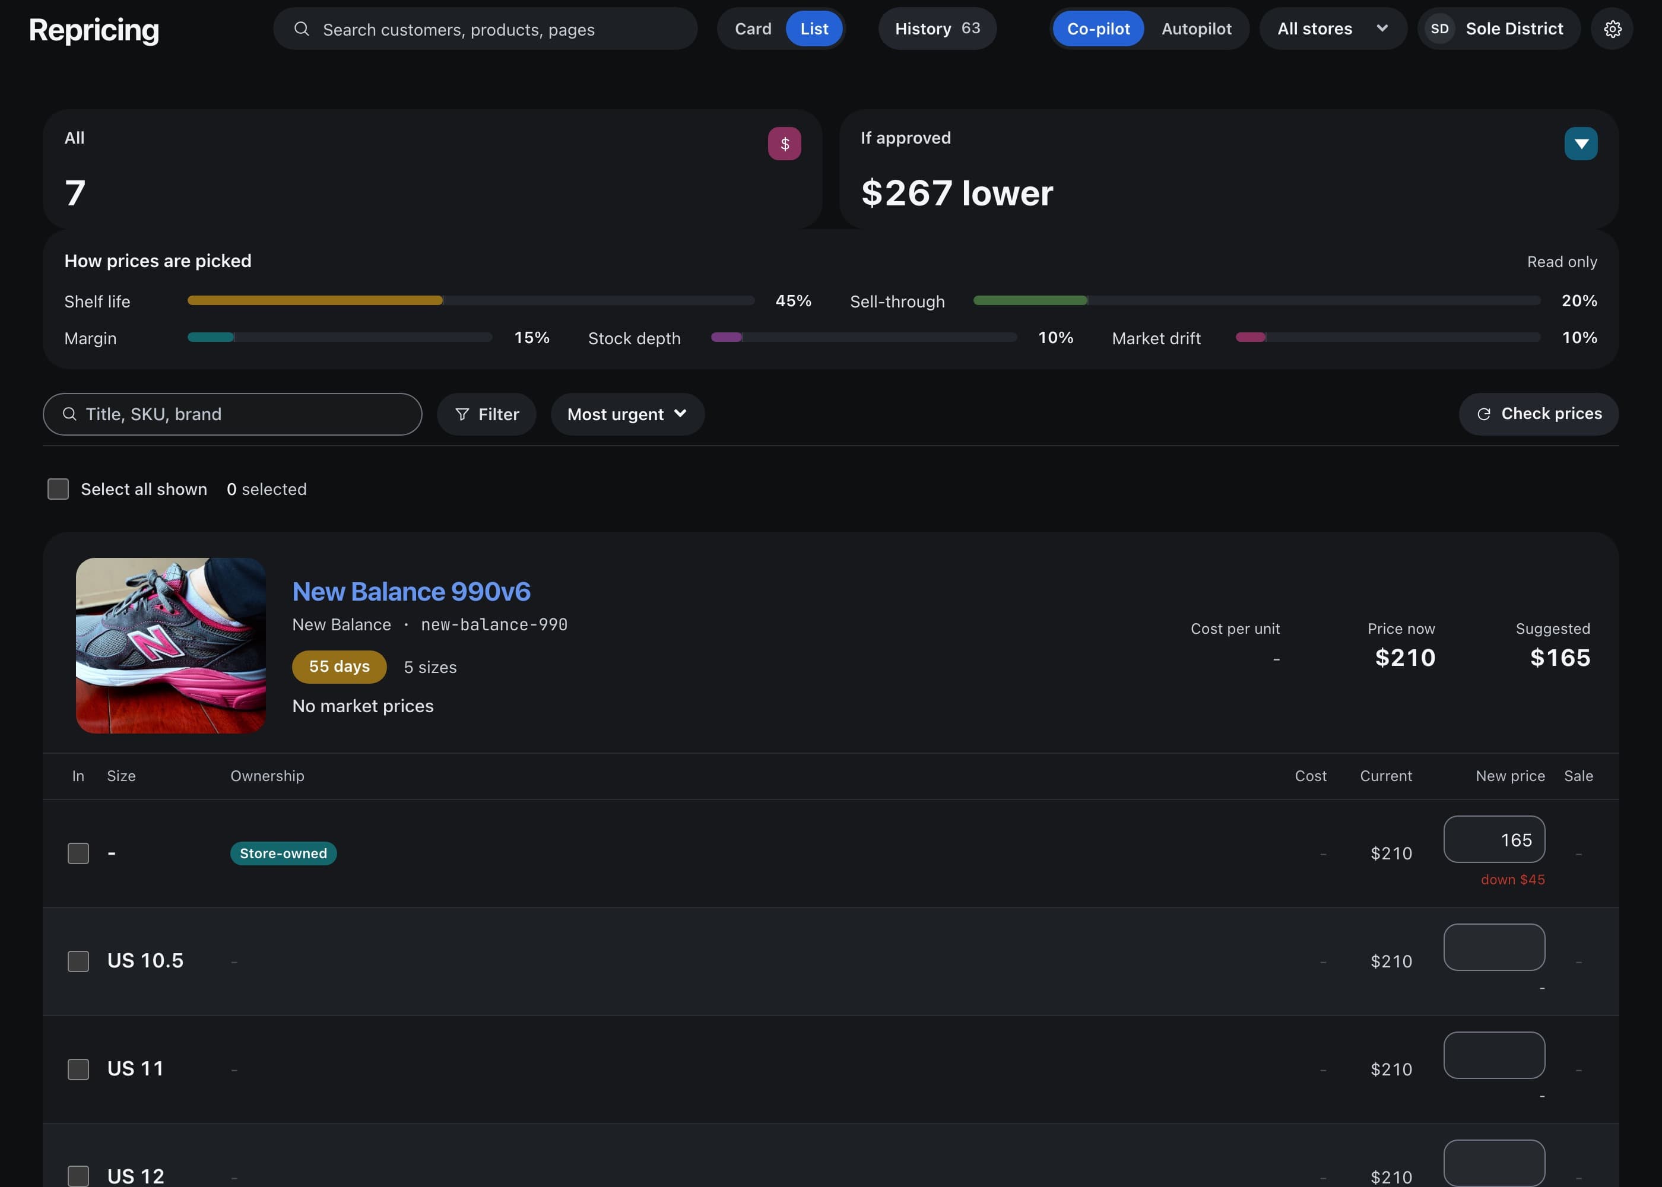Toggle Select all shown checkbox
Viewport: 1662px width, 1187px height.
(x=58, y=489)
